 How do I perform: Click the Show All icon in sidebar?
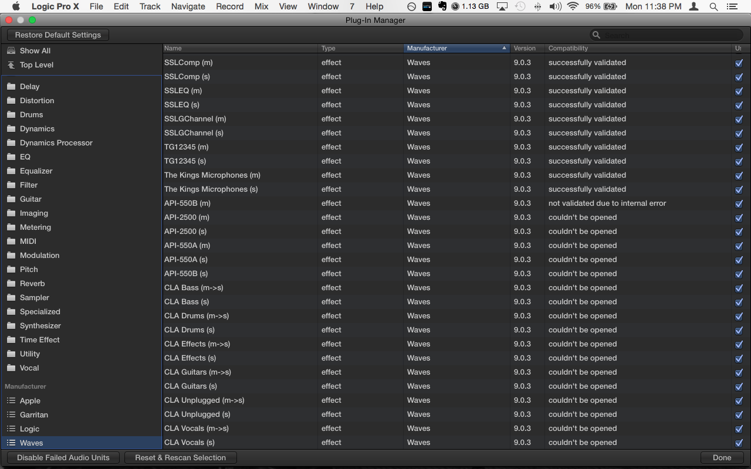point(11,51)
